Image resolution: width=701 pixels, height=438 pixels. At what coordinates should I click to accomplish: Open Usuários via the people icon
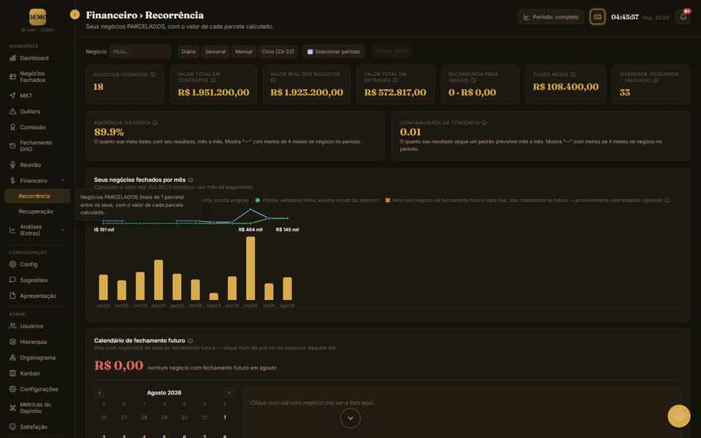click(12, 326)
